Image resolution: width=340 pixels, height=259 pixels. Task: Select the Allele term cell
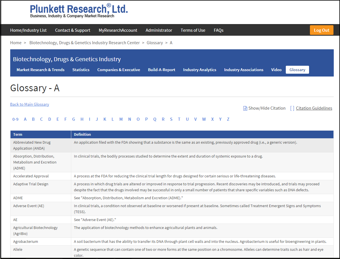point(41,252)
